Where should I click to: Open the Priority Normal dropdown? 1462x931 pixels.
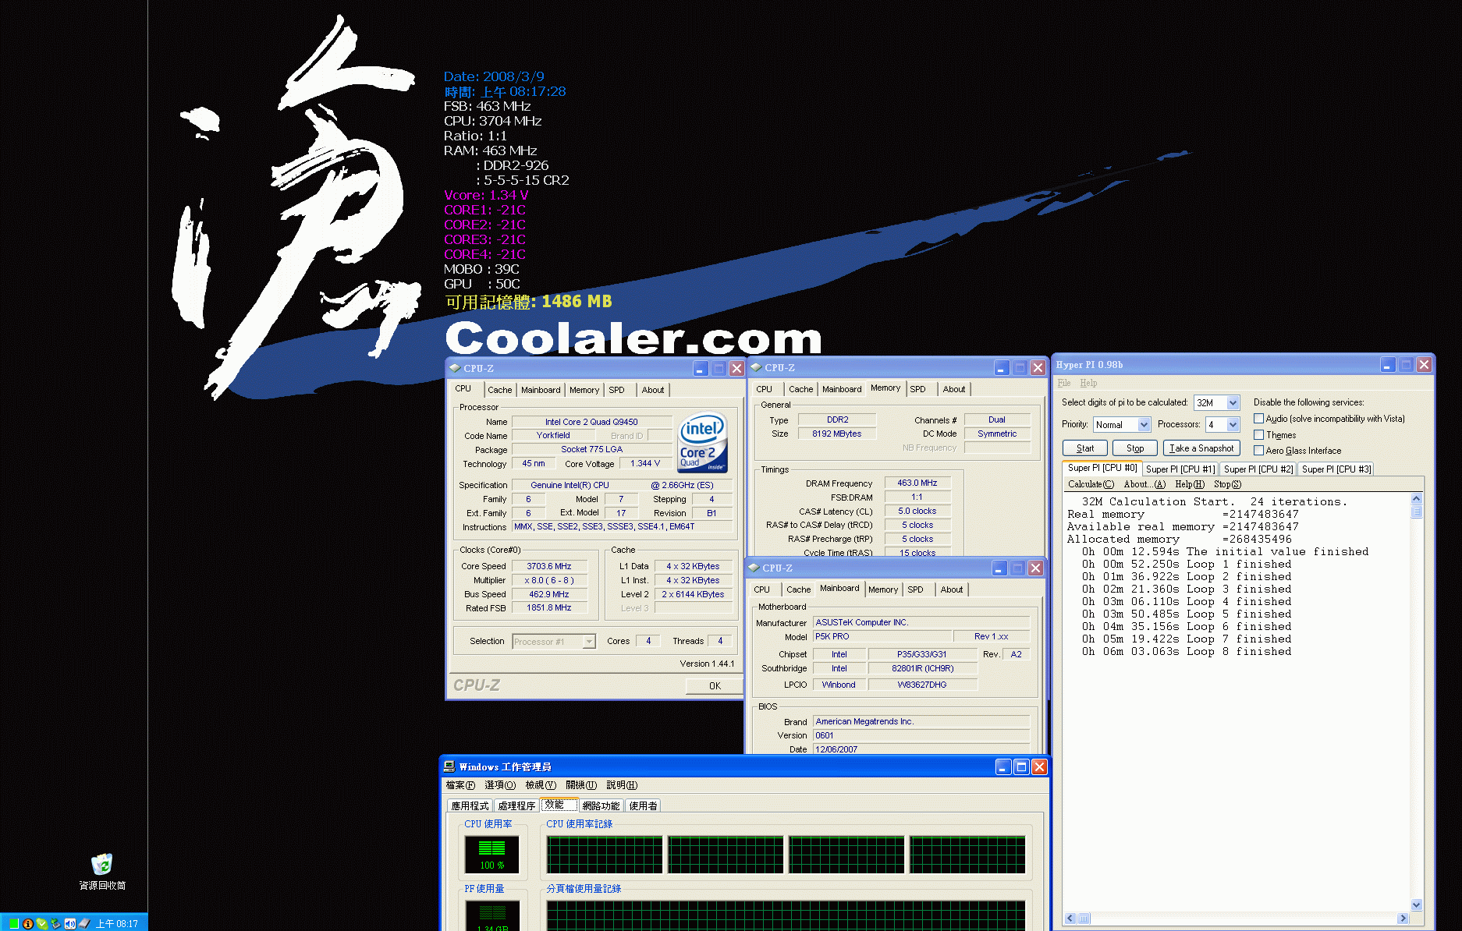pos(1144,425)
